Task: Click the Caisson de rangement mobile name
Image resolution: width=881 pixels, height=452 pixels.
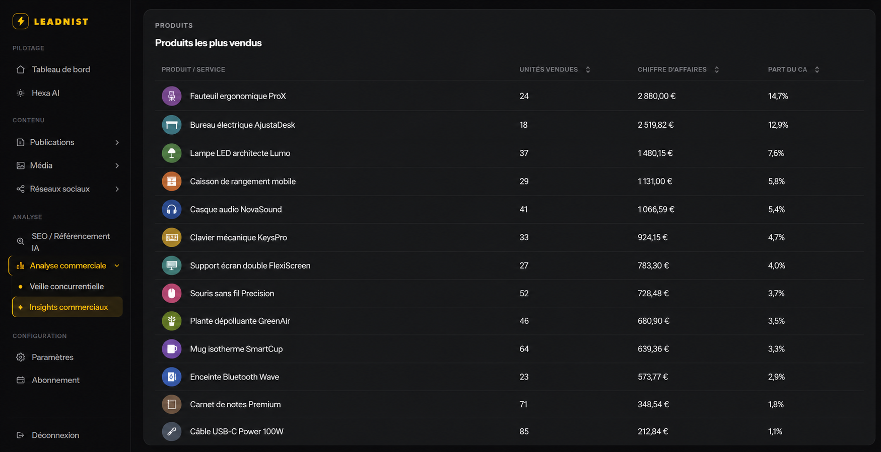Action: click(x=243, y=182)
